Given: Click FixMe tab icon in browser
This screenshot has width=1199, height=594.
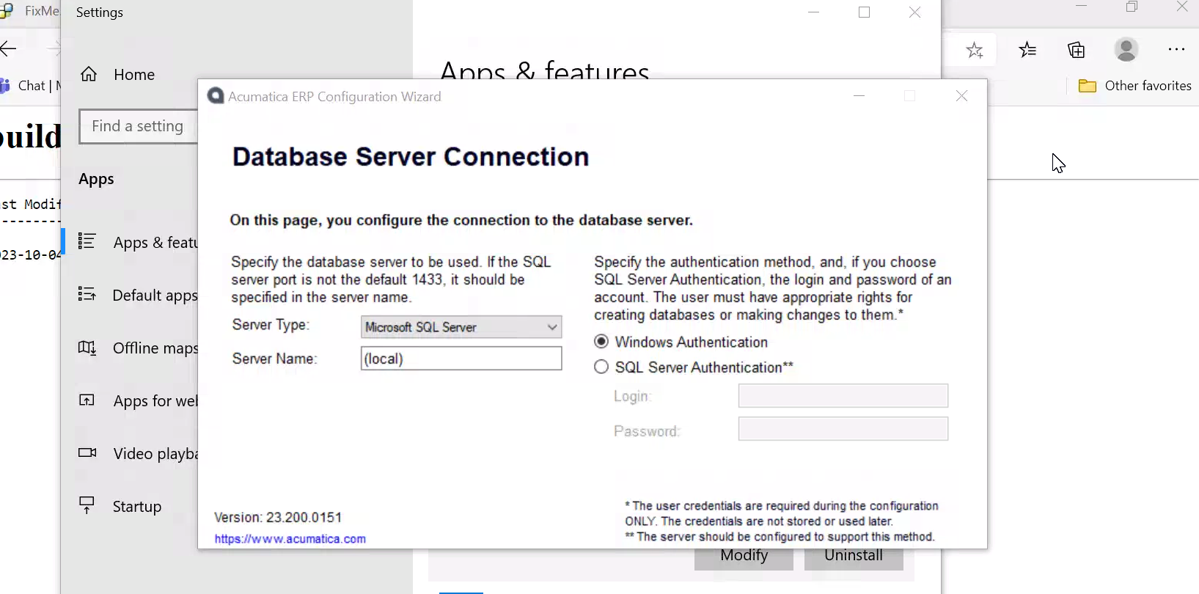Looking at the screenshot, I should pos(7,11).
